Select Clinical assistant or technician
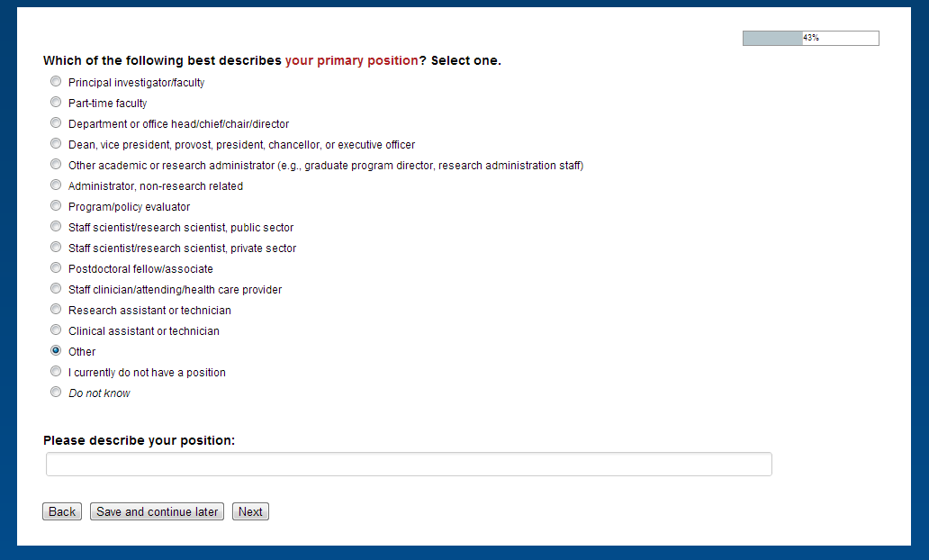Viewport: 929px width, 560px height. click(x=56, y=330)
